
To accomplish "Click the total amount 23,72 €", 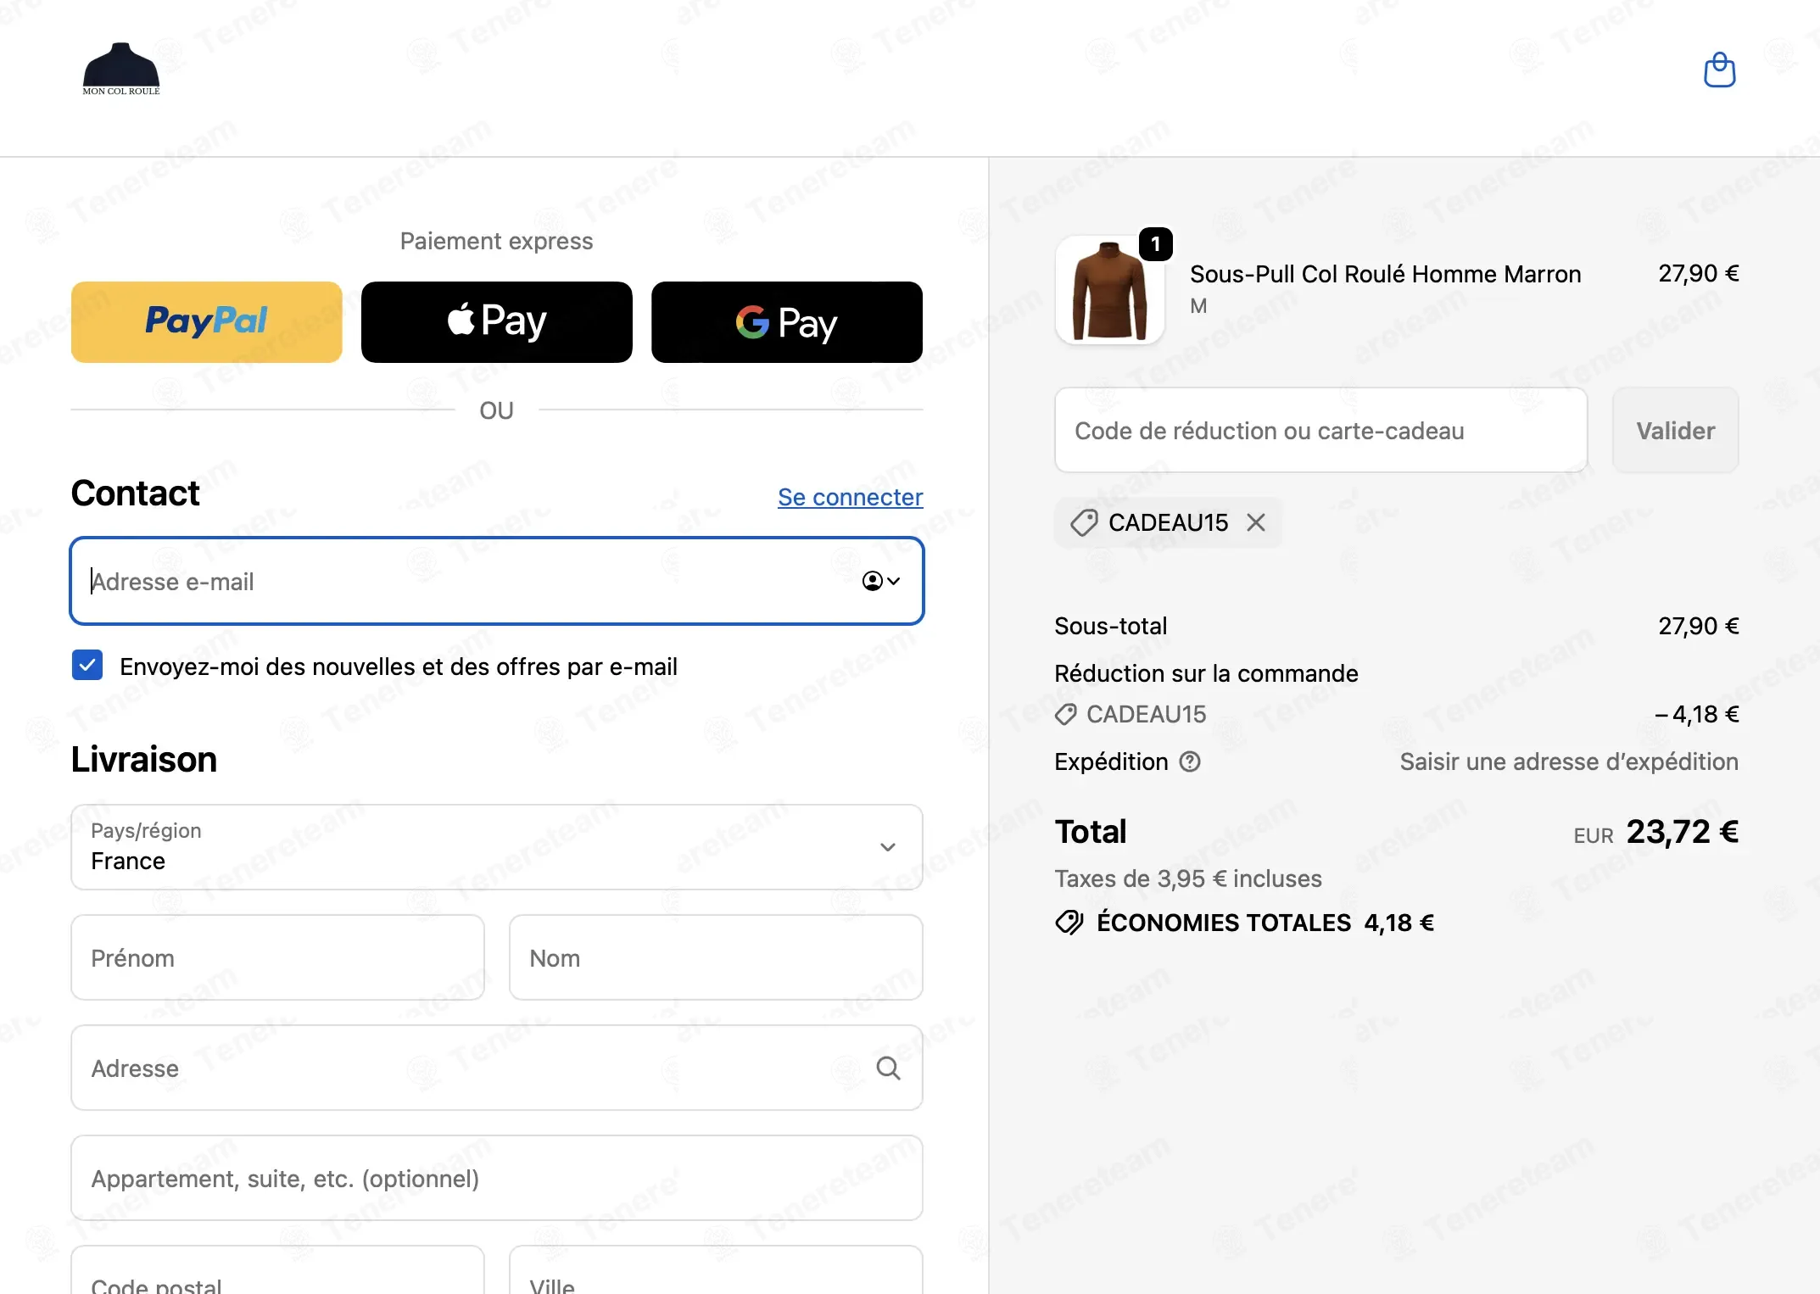I will pyautogui.click(x=1682, y=832).
